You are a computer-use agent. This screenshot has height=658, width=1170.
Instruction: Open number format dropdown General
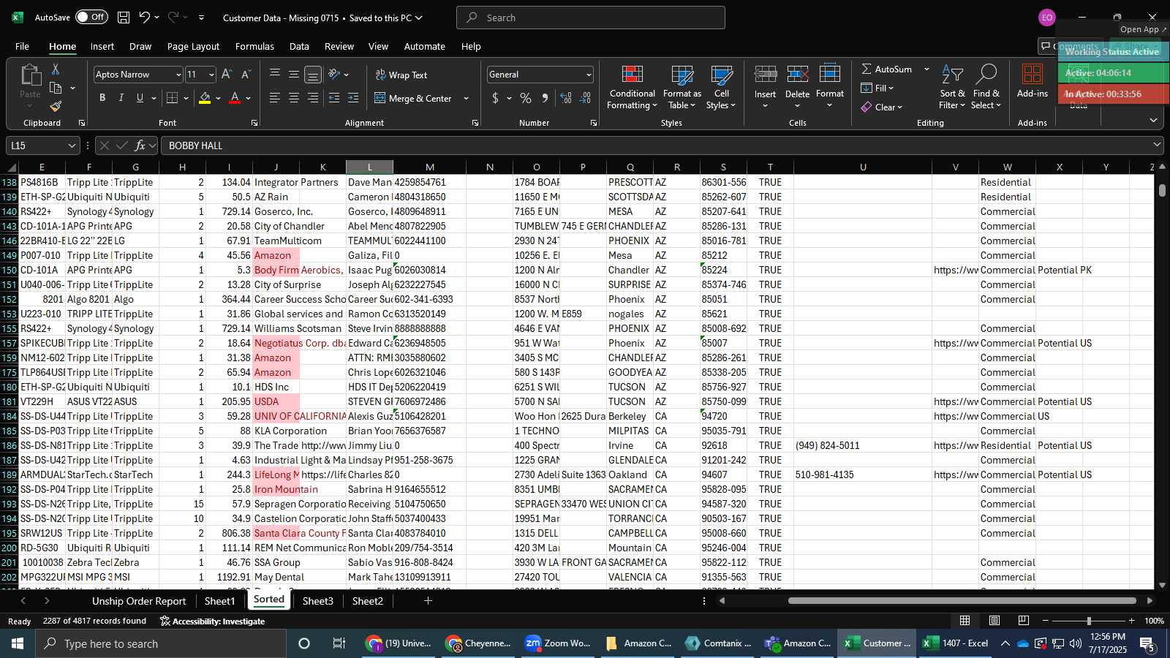point(589,75)
